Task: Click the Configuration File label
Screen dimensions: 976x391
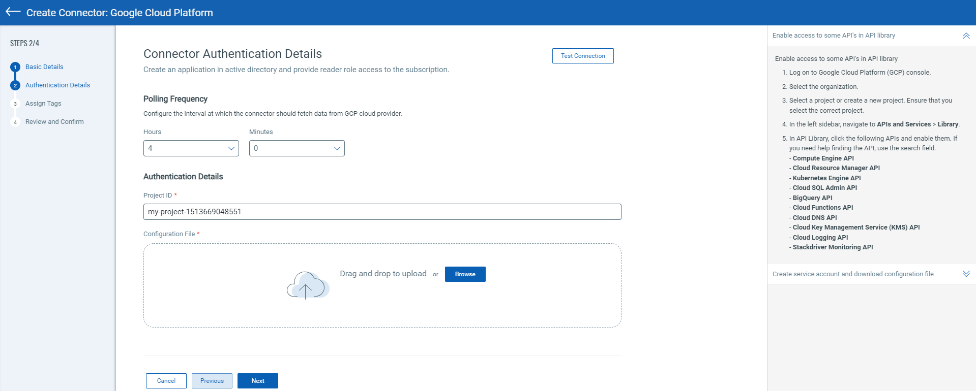Action: tap(169, 234)
